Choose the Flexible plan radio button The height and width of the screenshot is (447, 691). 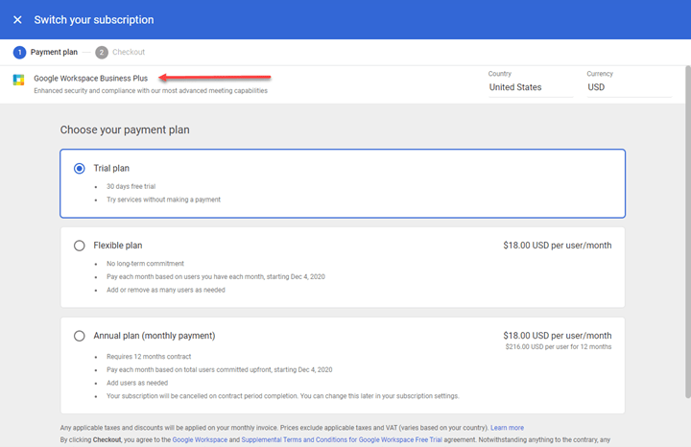tap(80, 246)
